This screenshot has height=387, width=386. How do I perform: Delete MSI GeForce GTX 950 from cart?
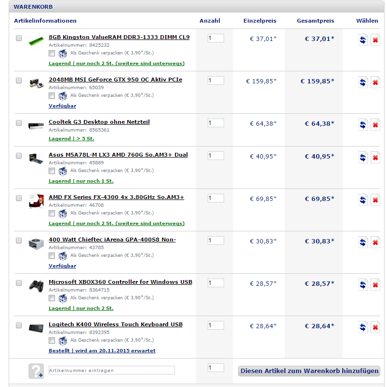(x=375, y=82)
